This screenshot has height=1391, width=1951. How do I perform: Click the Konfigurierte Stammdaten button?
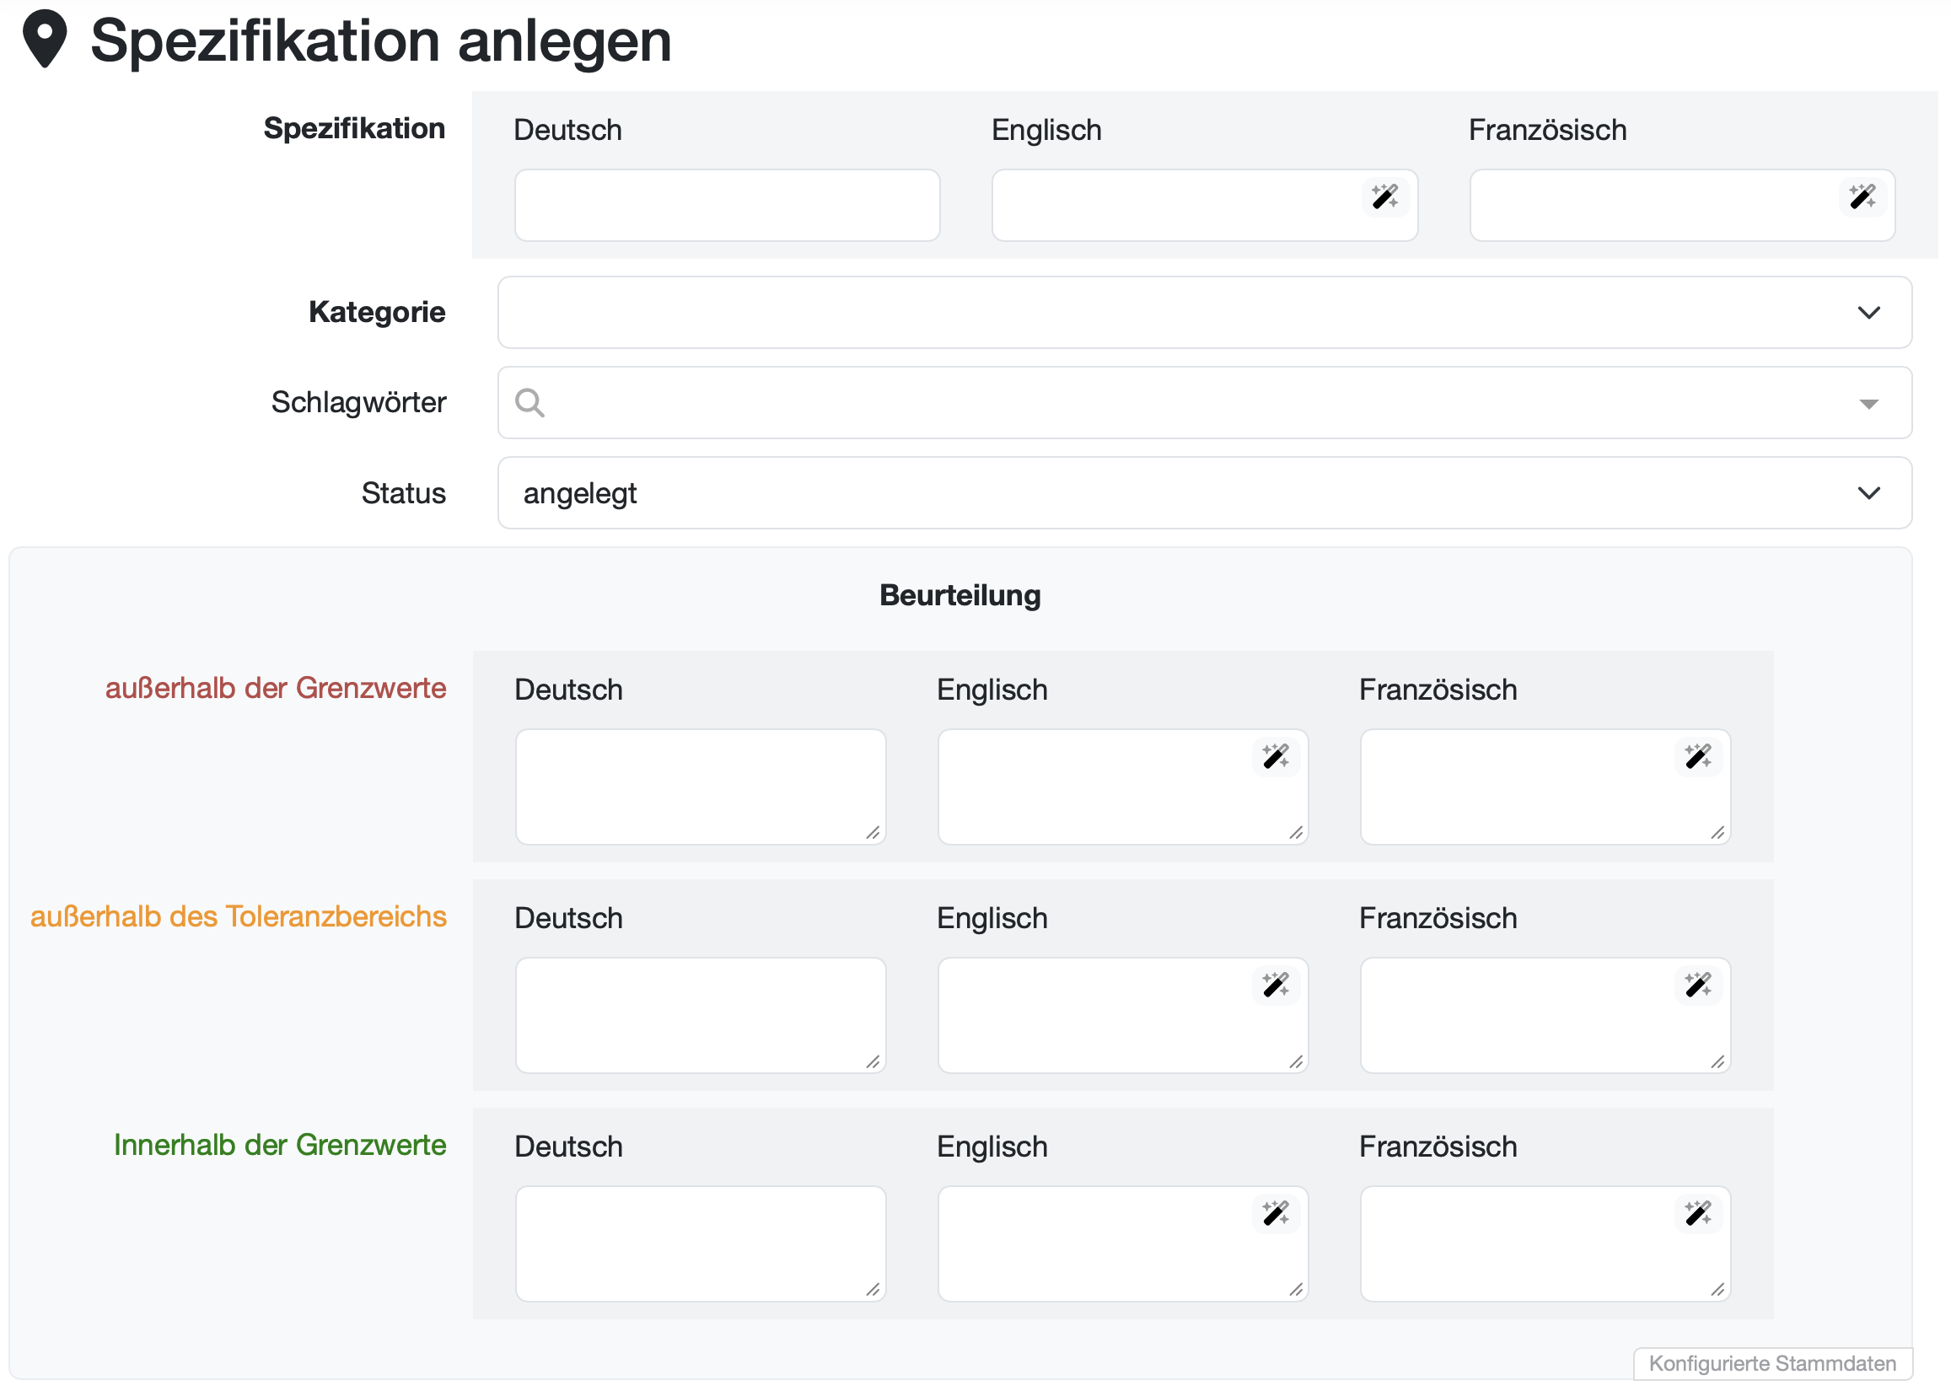pos(1771,1362)
